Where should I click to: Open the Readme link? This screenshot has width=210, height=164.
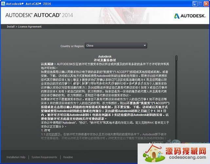(68, 157)
